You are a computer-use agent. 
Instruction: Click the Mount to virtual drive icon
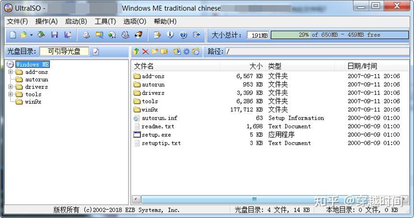[125, 35]
